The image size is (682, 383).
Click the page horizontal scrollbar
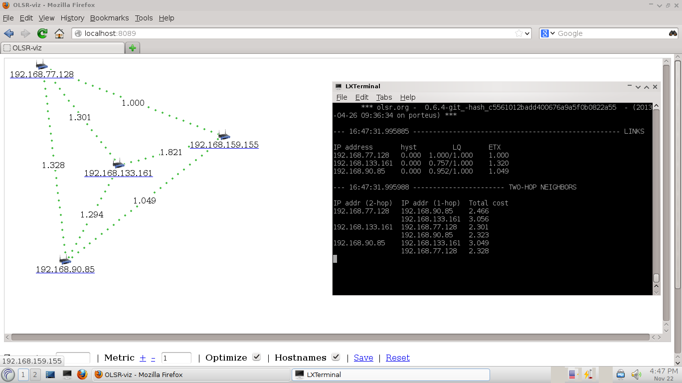(330, 337)
